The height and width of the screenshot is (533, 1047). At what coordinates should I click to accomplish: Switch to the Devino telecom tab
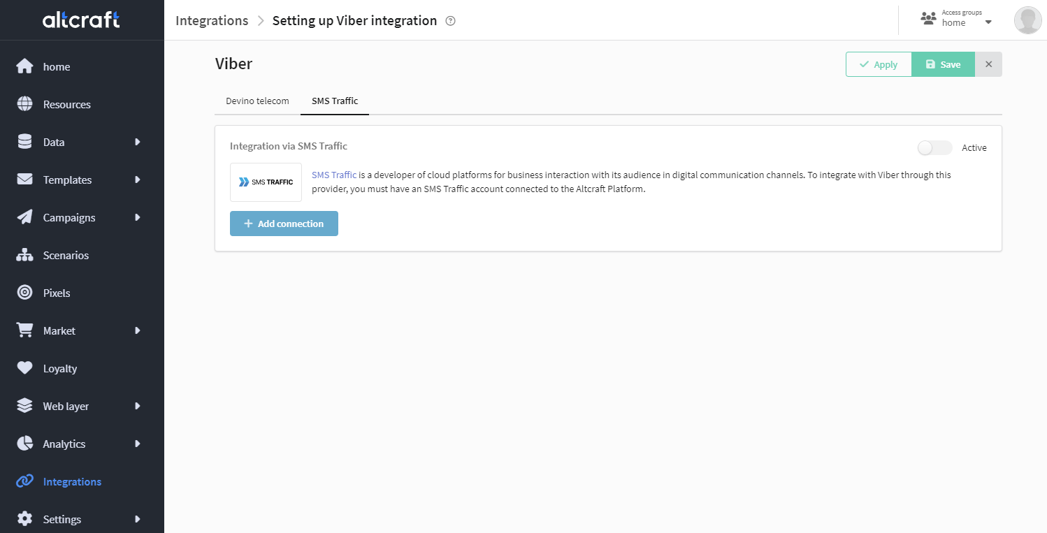(257, 101)
